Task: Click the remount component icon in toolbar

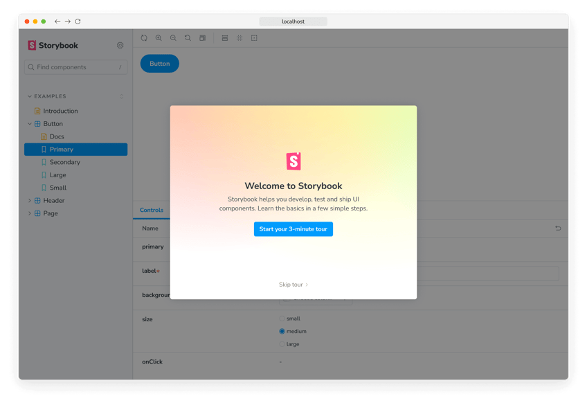Action: tap(144, 38)
